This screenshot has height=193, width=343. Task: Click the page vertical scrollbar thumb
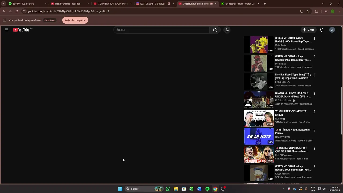point(341,110)
